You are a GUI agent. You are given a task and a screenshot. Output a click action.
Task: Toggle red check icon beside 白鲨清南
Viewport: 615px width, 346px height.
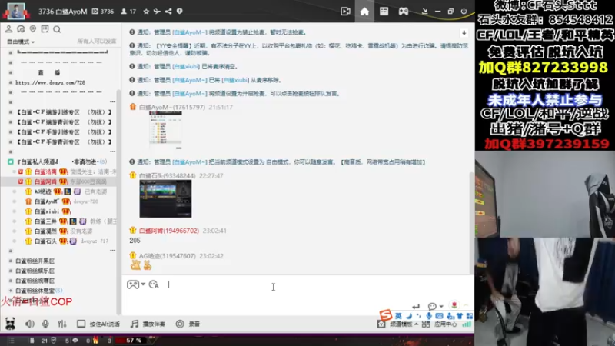21,171
